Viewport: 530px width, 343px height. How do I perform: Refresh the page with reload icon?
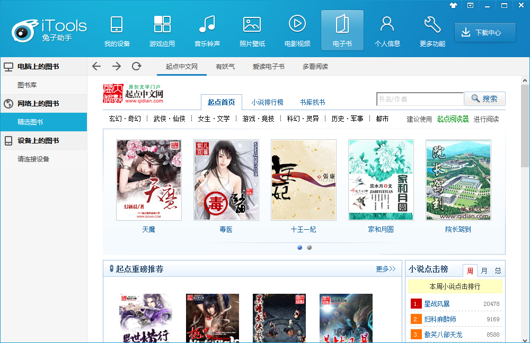[x=137, y=66]
